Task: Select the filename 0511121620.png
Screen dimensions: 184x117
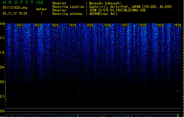Action: click(15, 8)
